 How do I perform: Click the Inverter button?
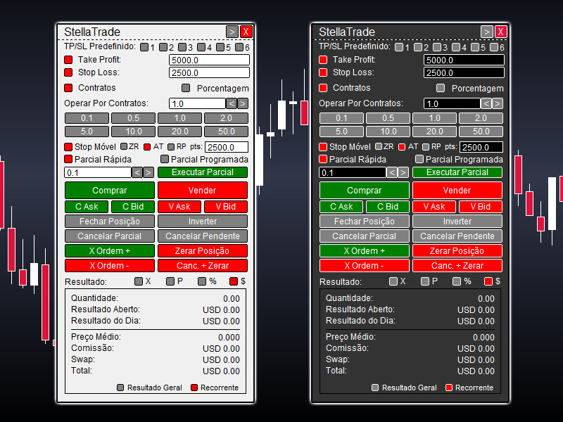(202, 221)
